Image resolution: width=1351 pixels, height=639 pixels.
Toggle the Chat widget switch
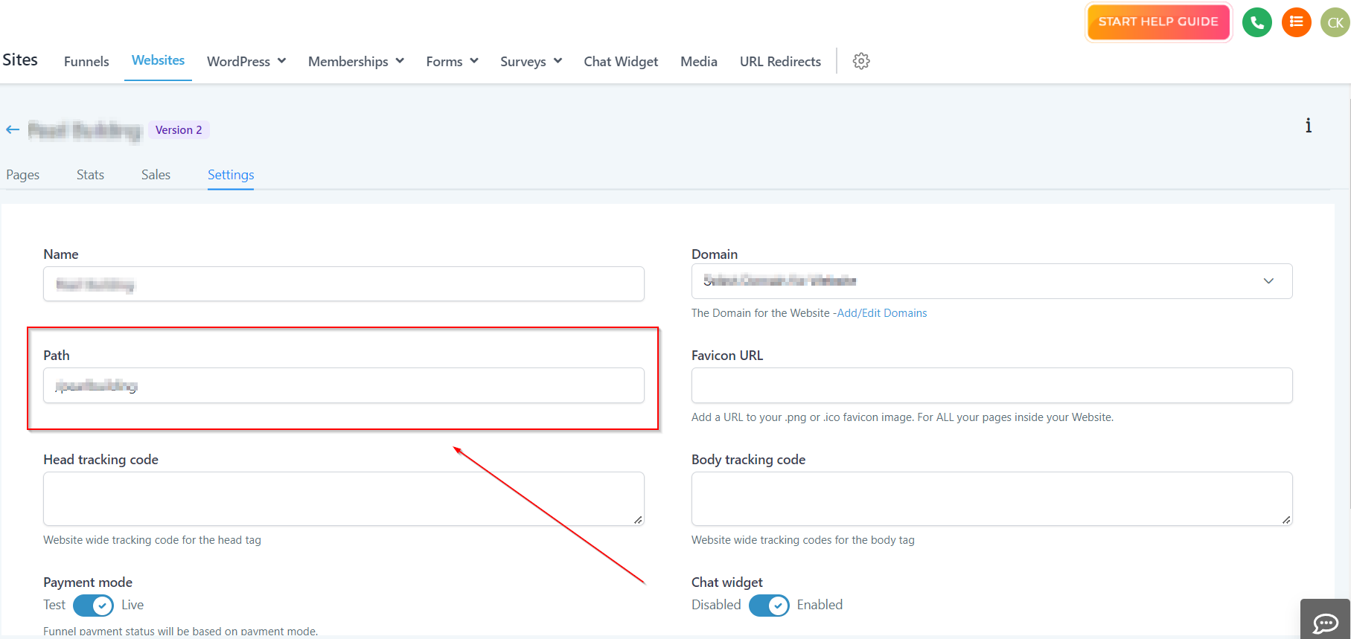769,606
